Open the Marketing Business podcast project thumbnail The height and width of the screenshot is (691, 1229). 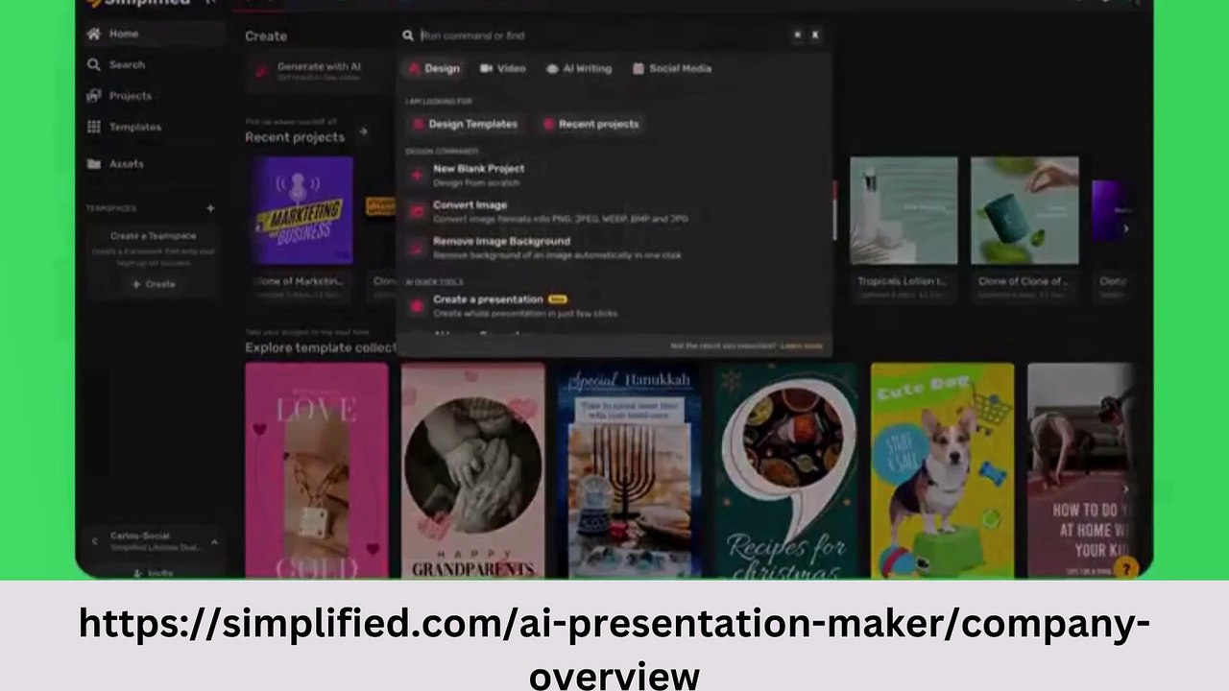click(301, 210)
